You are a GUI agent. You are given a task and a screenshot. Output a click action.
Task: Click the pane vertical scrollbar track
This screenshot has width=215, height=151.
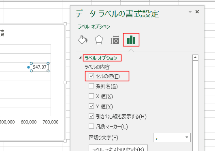195,105
